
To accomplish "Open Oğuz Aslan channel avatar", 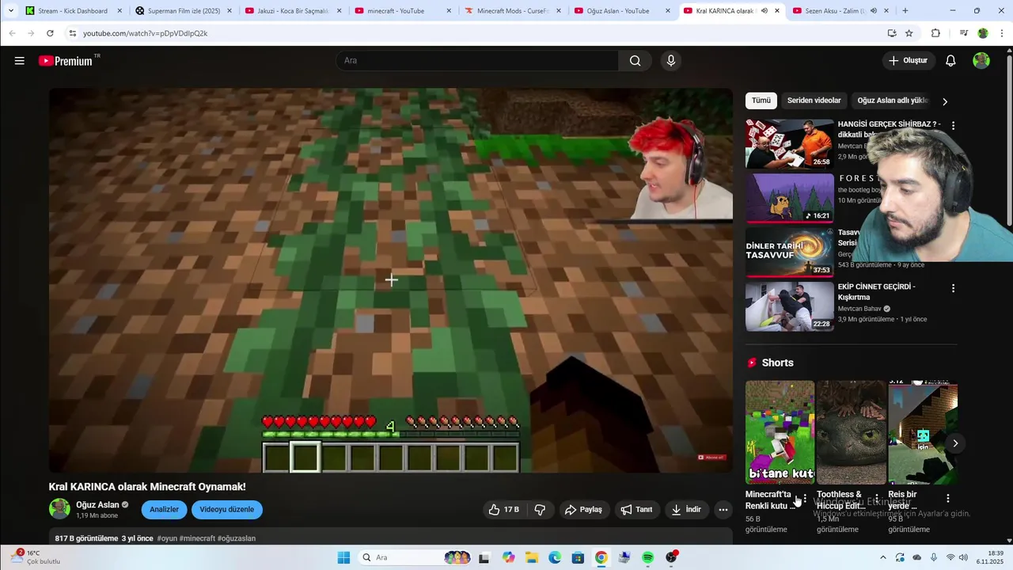I will click(x=59, y=509).
